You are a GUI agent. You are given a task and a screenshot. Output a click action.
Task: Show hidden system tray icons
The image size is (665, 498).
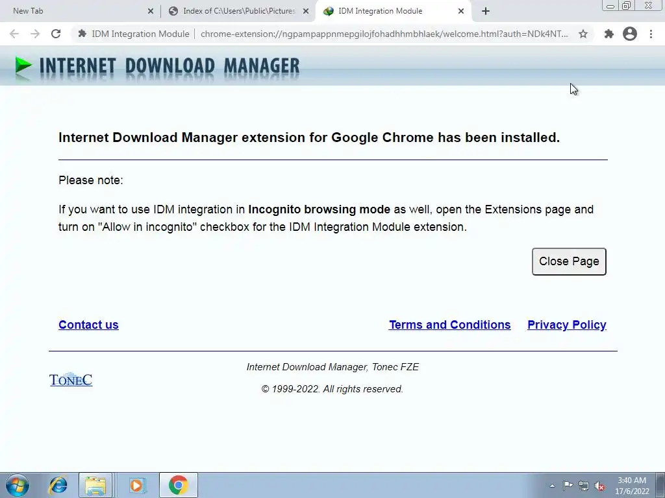pos(552,486)
